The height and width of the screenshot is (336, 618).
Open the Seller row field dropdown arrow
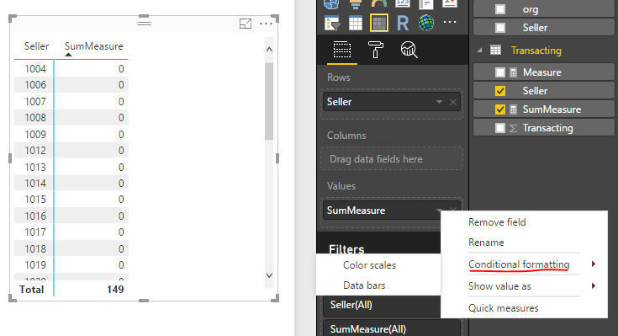(439, 102)
